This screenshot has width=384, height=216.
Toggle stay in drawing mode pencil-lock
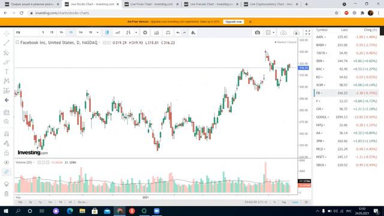[x=7, y=143]
